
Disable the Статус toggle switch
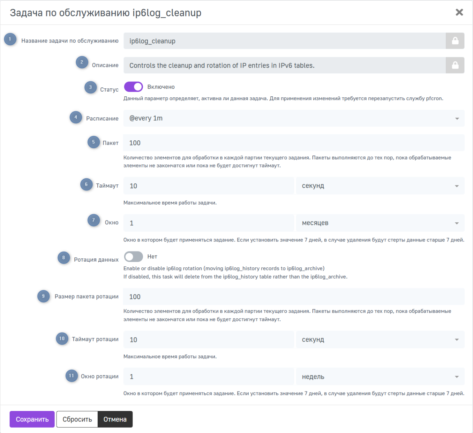134,87
